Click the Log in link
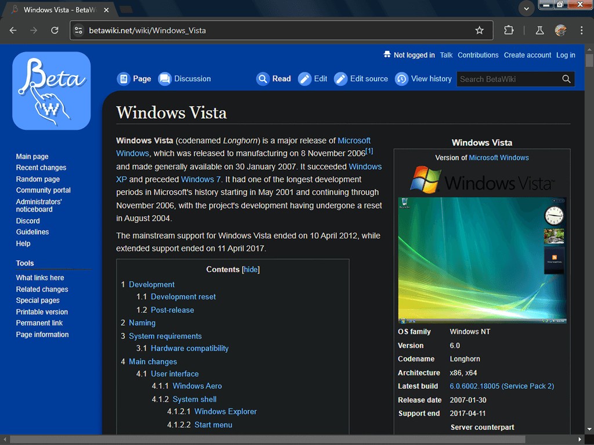The height and width of the screenshot is (445, 594). point(566,55)
